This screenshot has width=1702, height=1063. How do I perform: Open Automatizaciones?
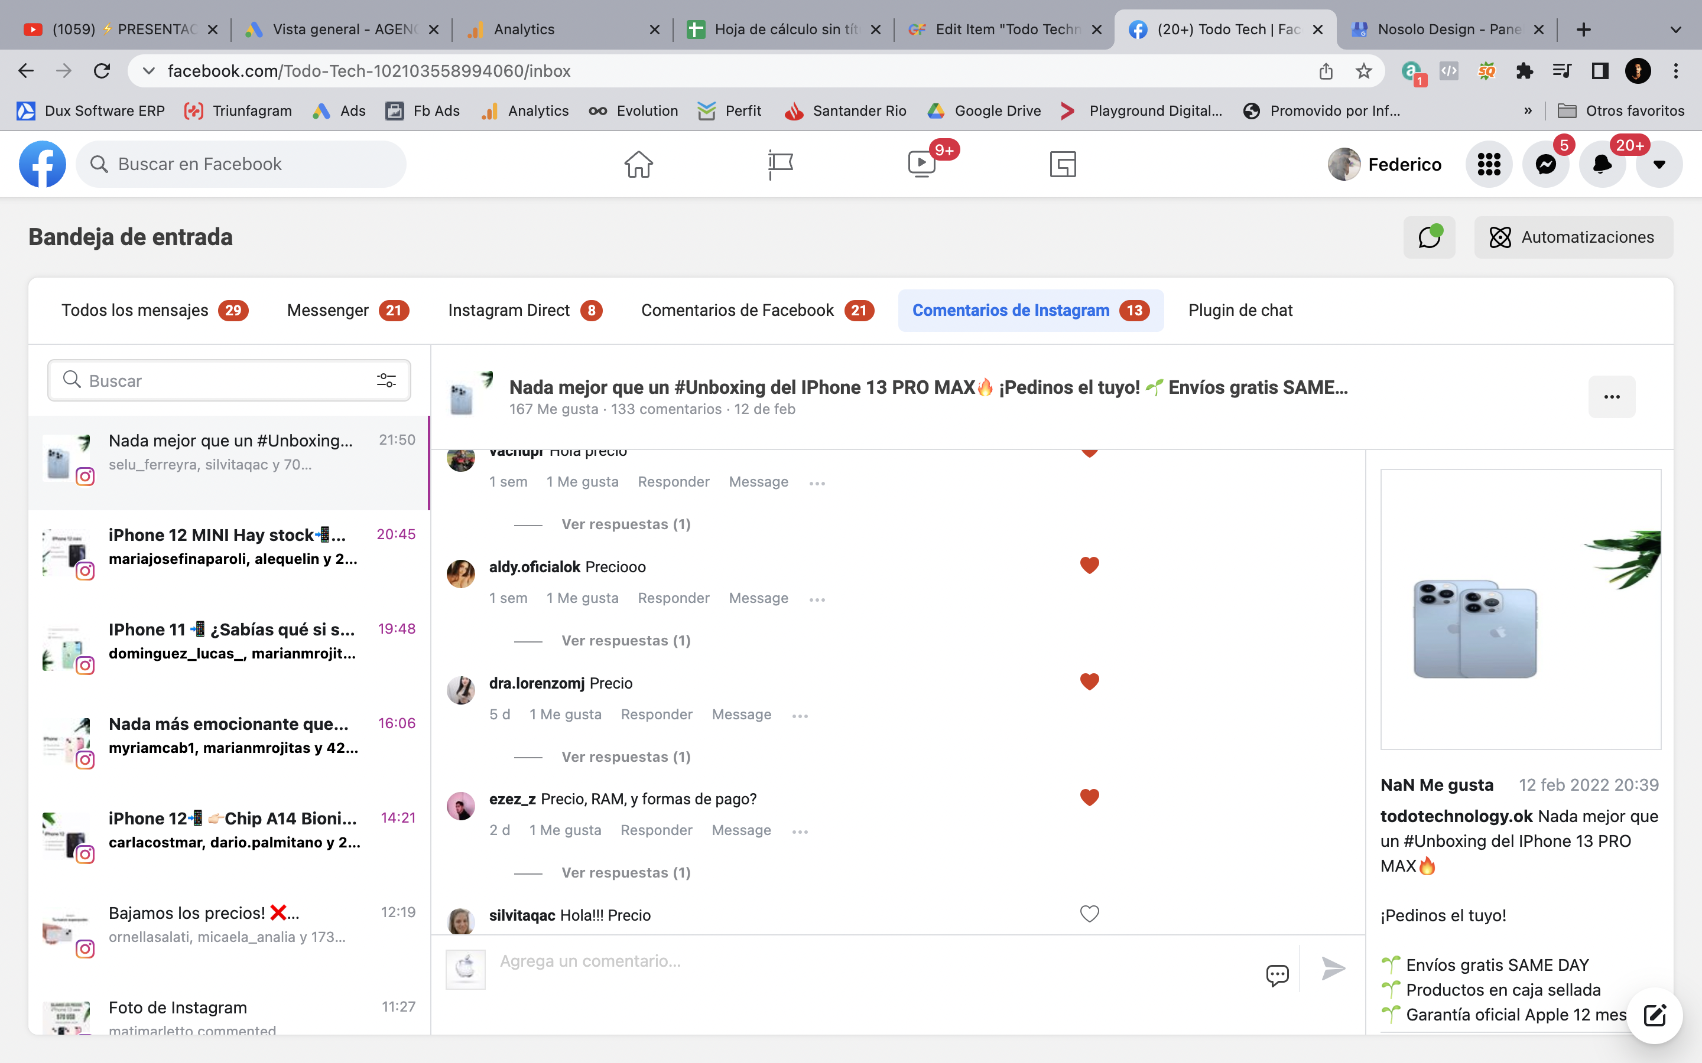click(x=1573, y=237)
